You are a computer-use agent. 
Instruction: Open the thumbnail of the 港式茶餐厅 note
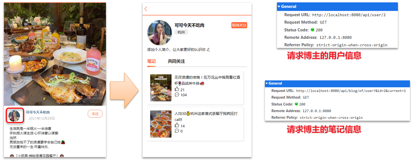161,124
